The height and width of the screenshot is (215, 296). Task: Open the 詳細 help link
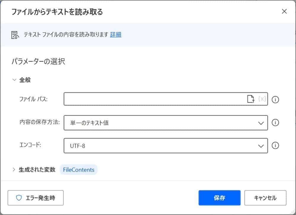pyautogui.click(x=115, y=35)
